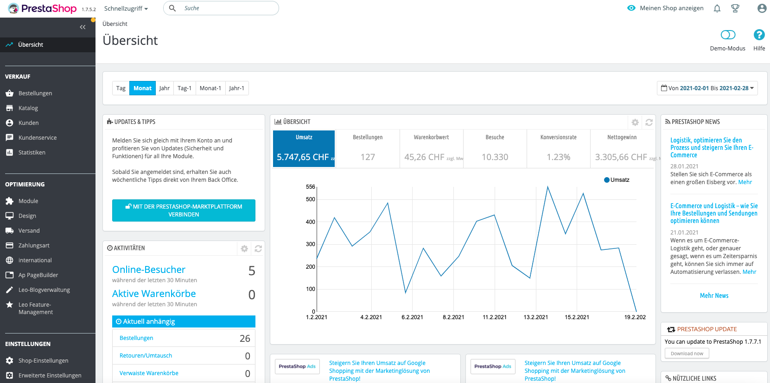770x383 pixels.
Task: Open Verwaiste Warenkörbe row link
Action: 149,373
